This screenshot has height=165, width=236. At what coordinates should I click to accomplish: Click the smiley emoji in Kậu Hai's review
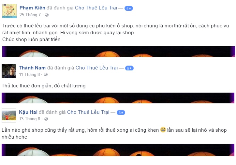tap(163, 130)
